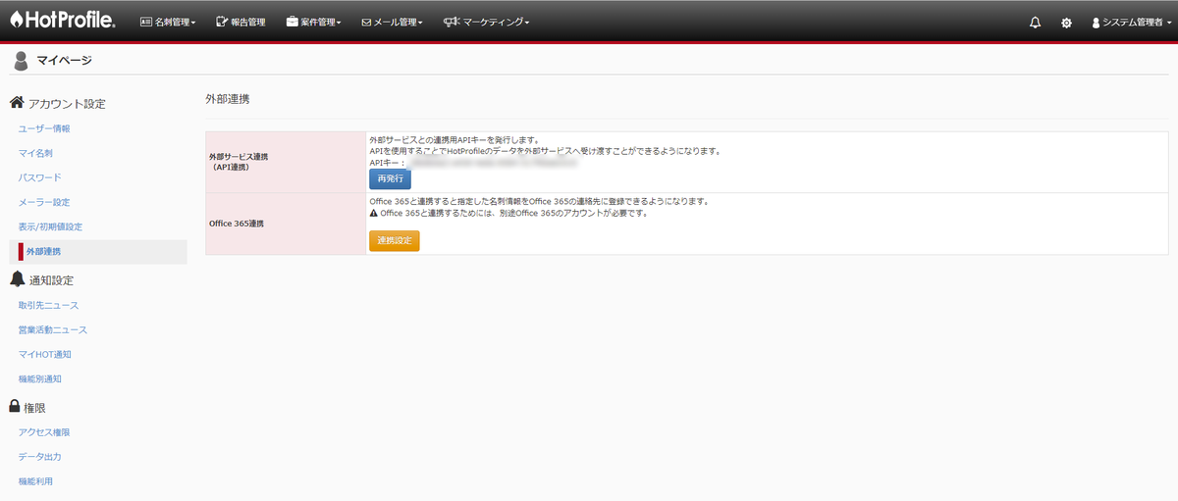
Task: Open the settings gear icon
Action: tap(1066, 22)
